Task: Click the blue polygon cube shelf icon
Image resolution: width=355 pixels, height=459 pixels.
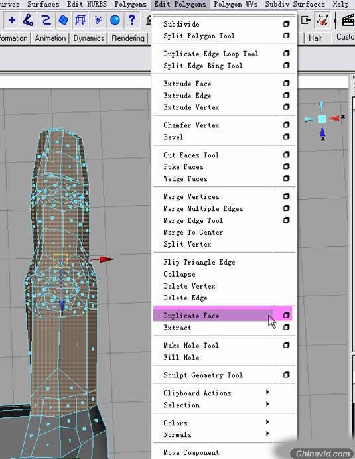Action: pyautogui.click(x=63, y=20)
